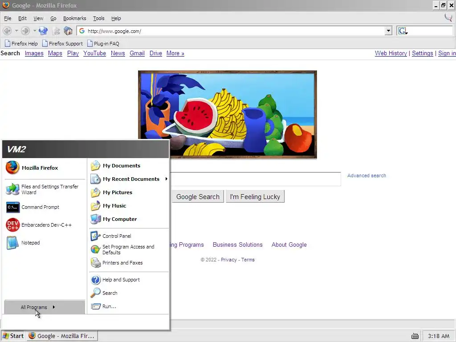Click Google - Mozilla Firefox taskbar button

pyautogui.click(x=62, y=336)
